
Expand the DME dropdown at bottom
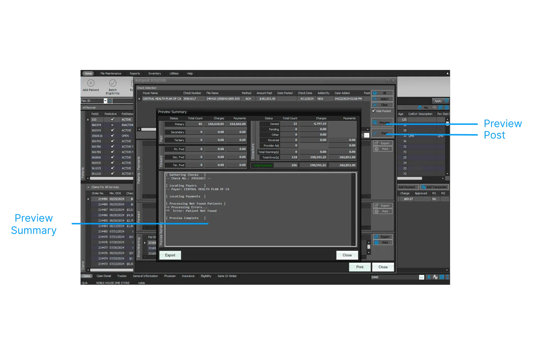pos(421,277)
